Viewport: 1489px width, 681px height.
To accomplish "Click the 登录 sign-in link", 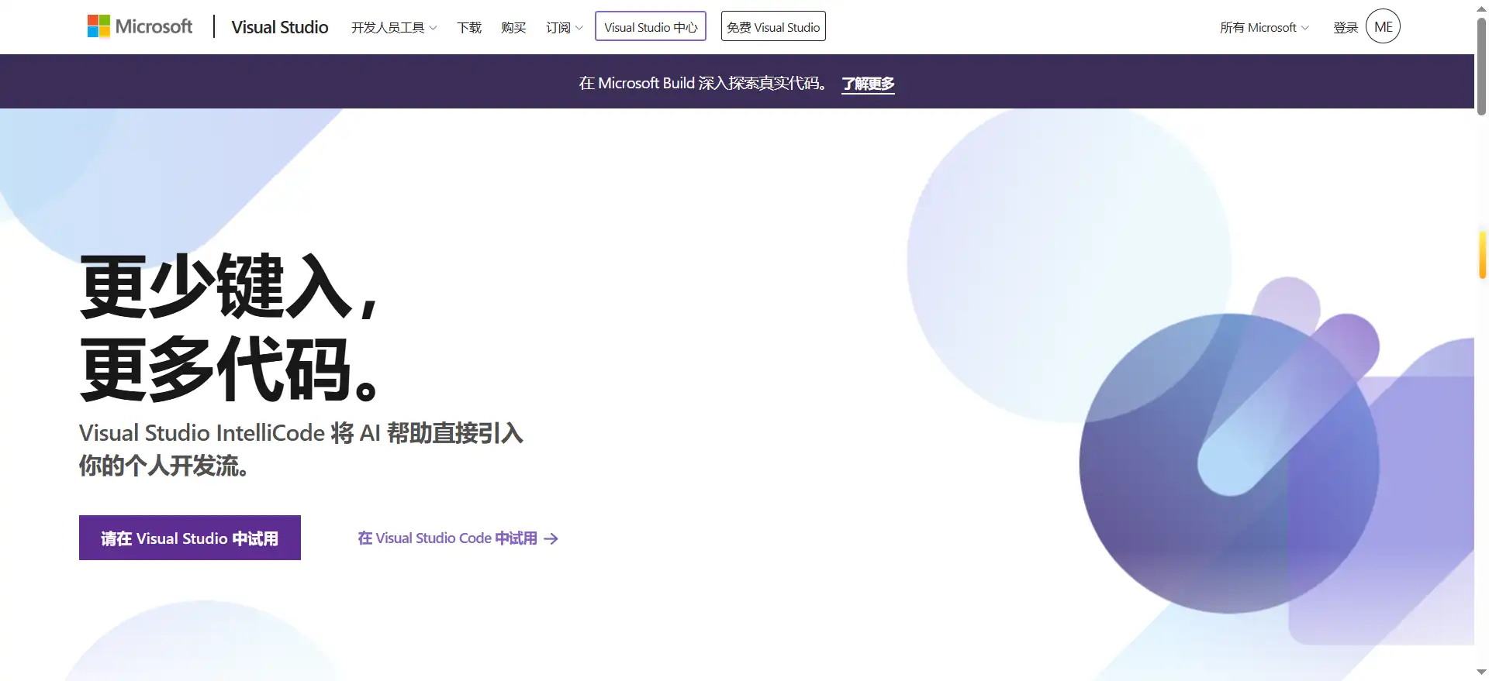I will pos(1346,27).
